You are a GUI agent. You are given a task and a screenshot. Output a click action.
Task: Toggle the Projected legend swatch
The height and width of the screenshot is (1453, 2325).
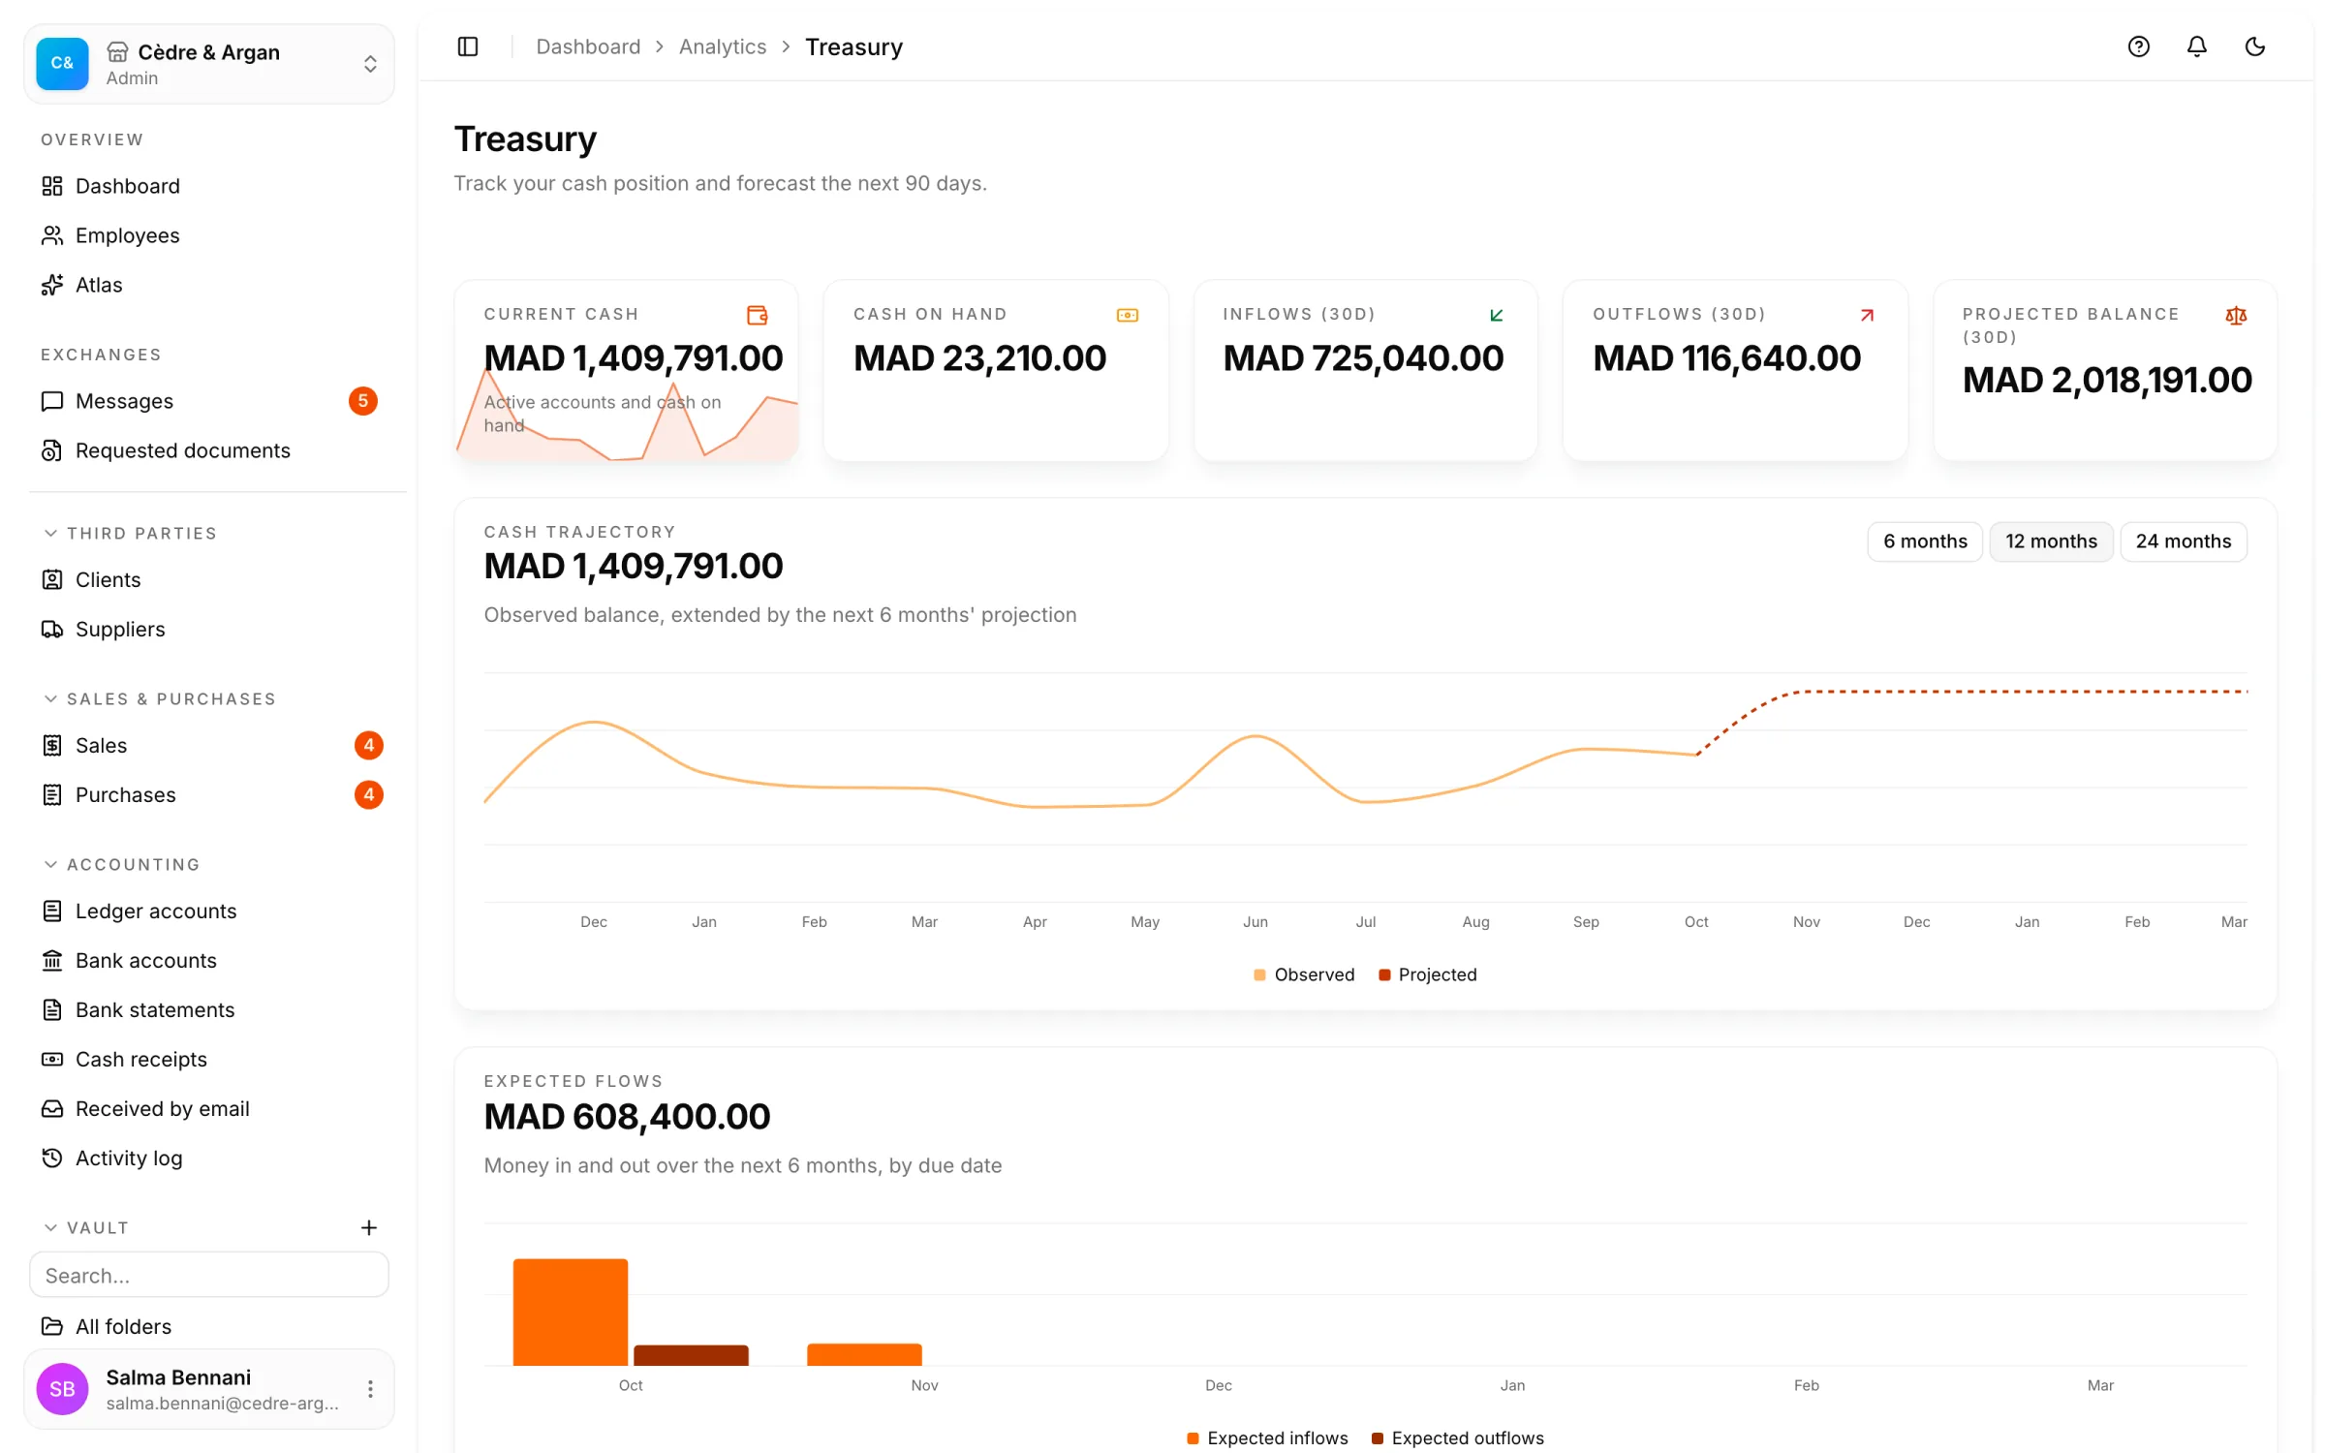coord(1384,975)
